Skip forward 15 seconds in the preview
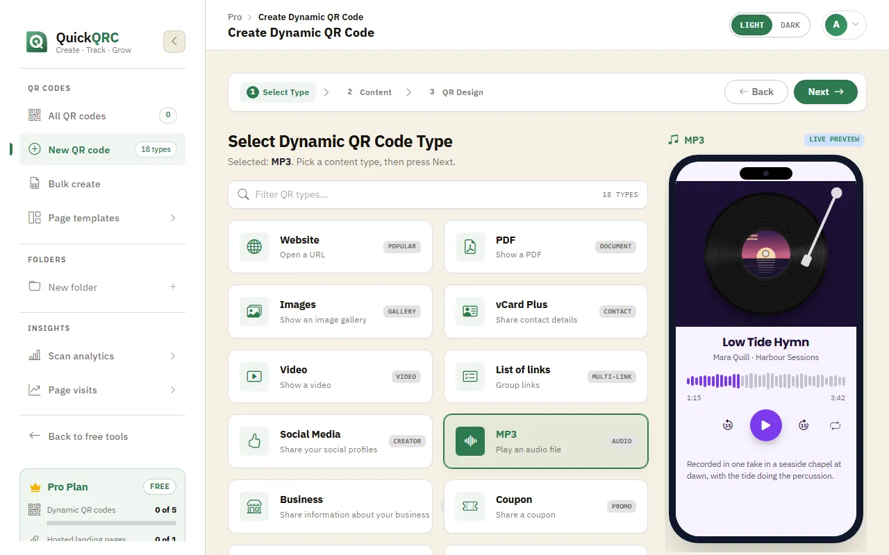Screen dimensions: 889x555 [804, 425]
